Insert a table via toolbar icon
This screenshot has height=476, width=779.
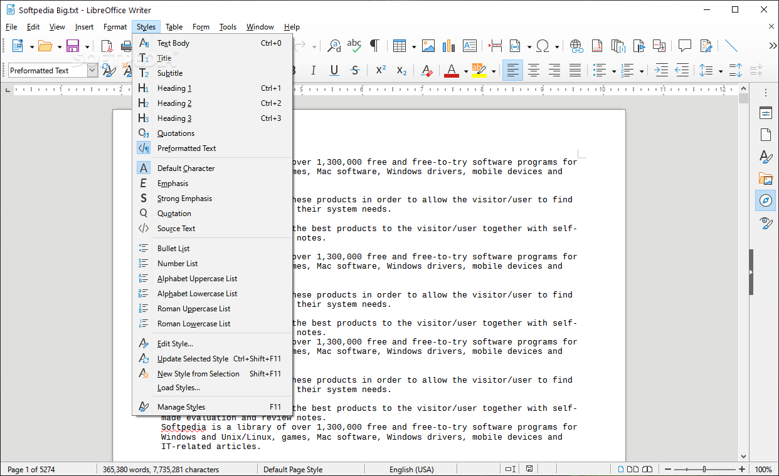(400, 46)
